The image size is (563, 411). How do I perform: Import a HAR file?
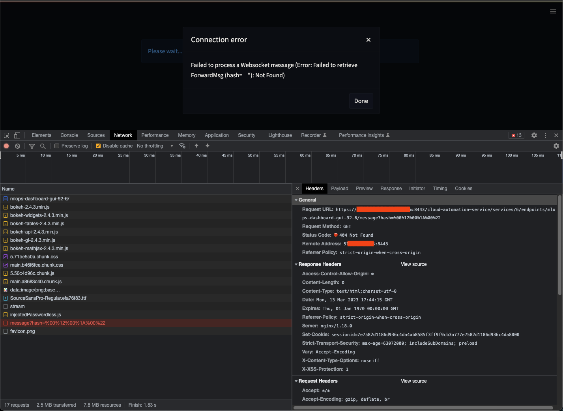(x=196, y=146)
